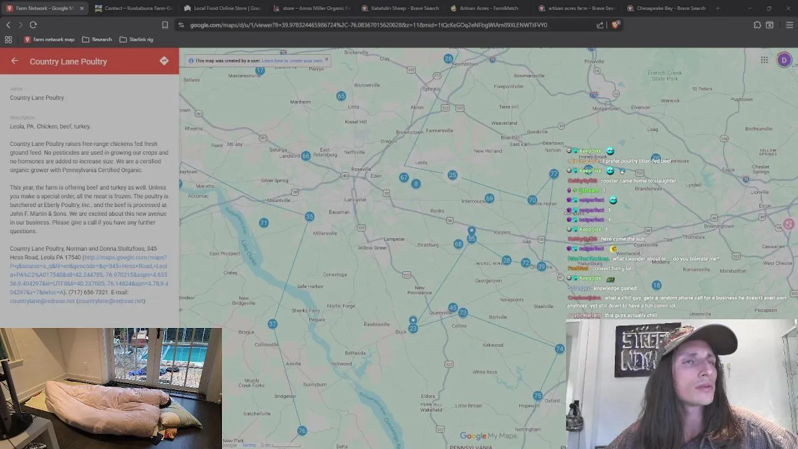Select map marker 65
Image resolution: width=798 pixels, height=449 pixels.
341,95
